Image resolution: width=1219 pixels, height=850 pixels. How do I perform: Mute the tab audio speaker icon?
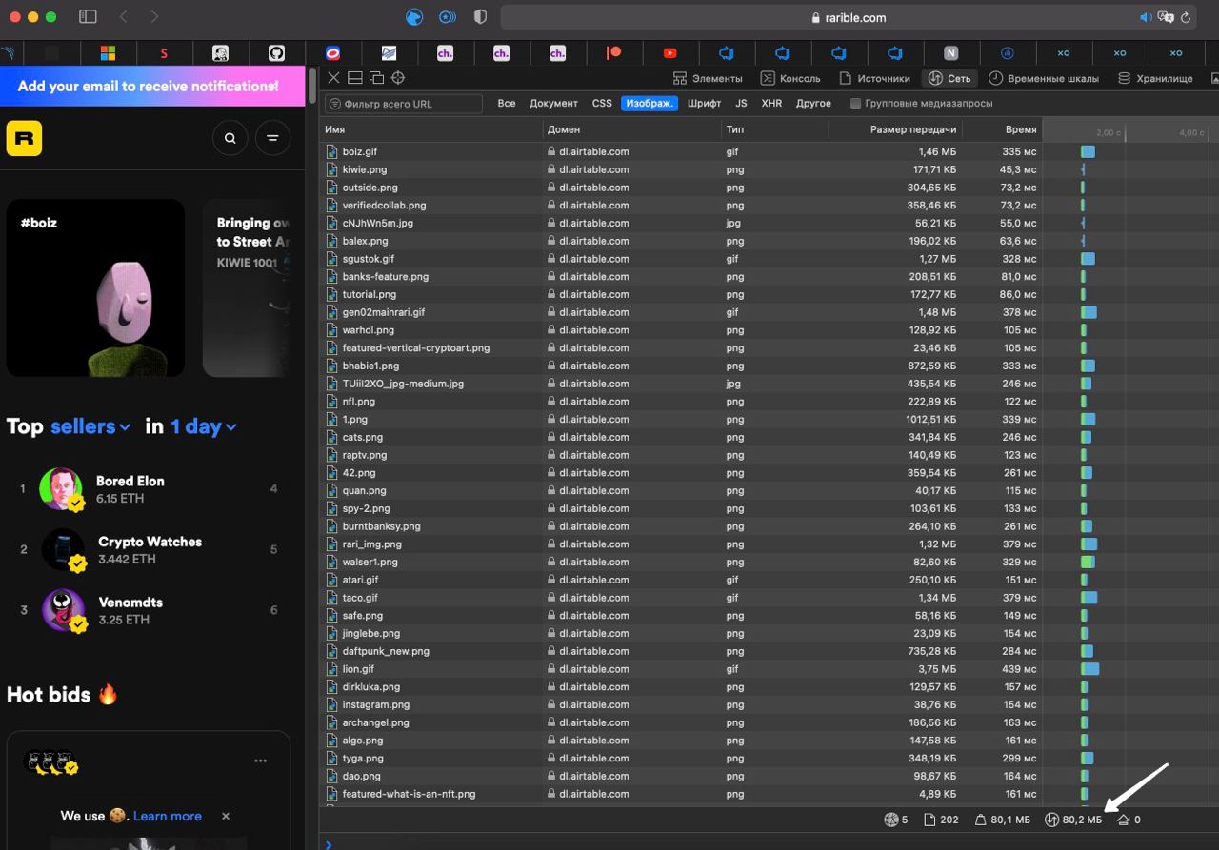click(1146, 17)
